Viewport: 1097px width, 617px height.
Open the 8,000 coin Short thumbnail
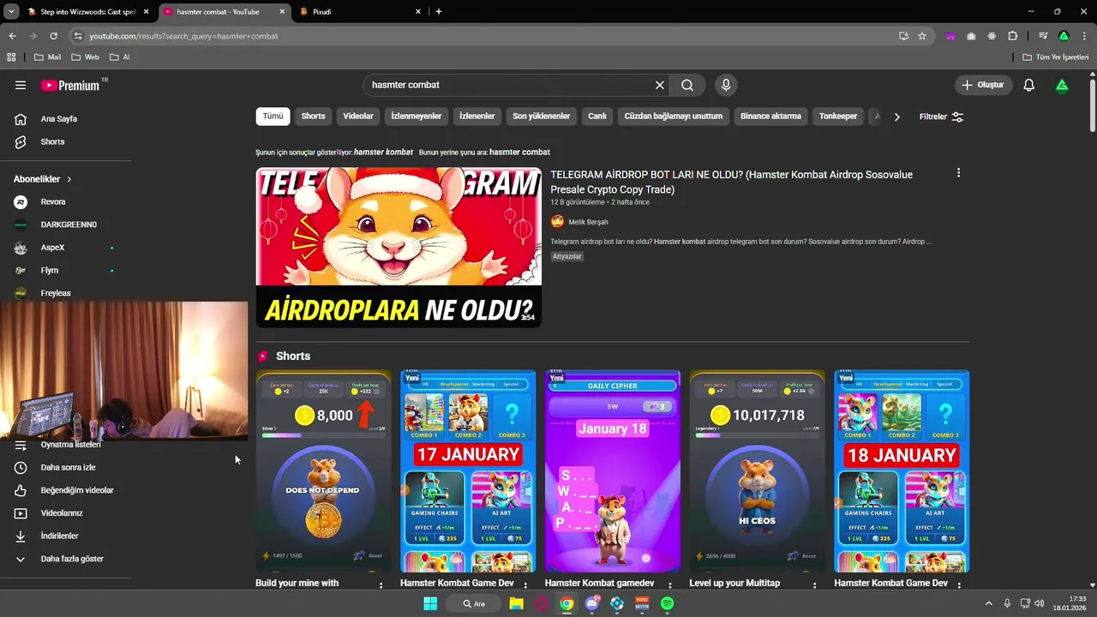click(x=323, y=471)
